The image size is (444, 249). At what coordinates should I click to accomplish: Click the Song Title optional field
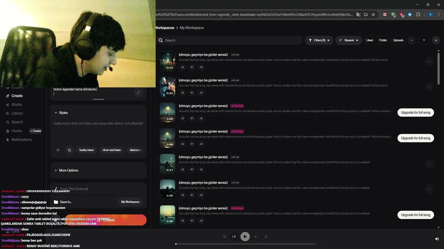[98, 189]
